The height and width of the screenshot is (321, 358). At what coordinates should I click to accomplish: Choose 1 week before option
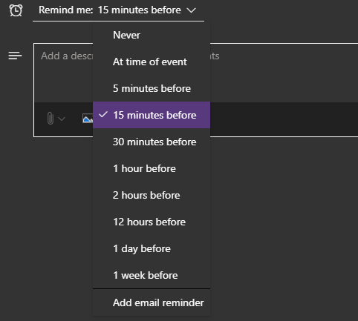152,275
